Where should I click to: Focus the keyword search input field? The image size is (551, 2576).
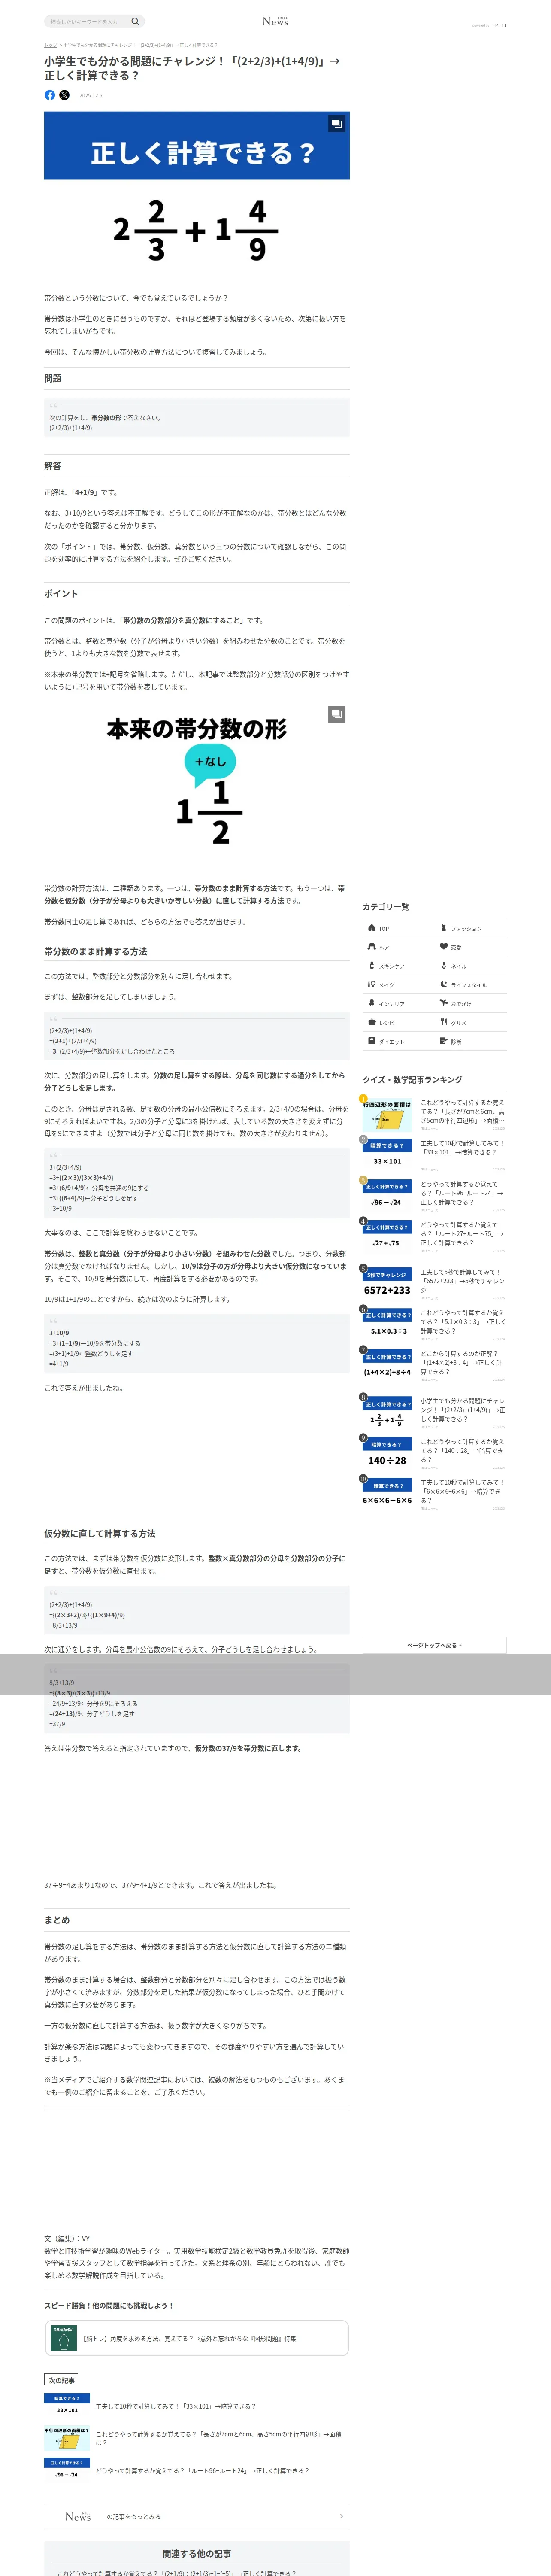coord(88,21)
